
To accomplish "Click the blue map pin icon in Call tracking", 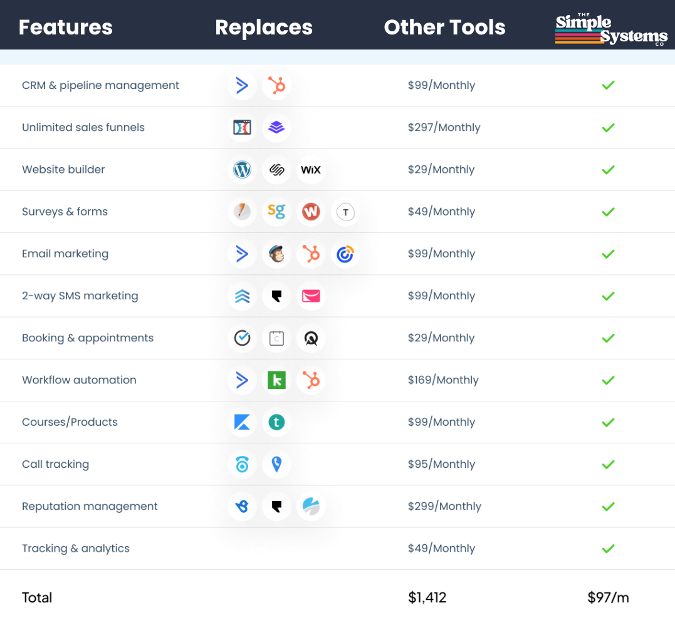I will [x=276, y=464].
